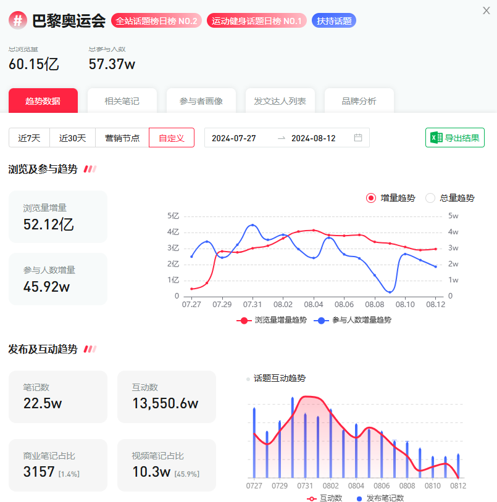Image resolution: width=497 pixels, height=502 pixels.
Task: Choose the 近30天 time range
Action: [73, 138]
